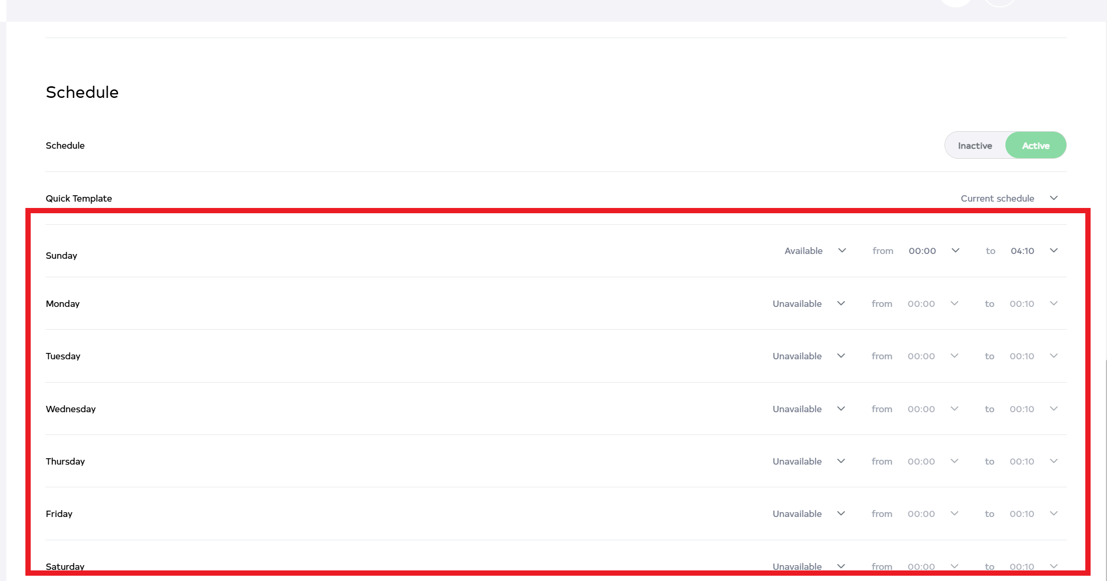The image size is (1107, 581).
Task: Change Monday's Unavailable status dropdown
Action: pos(808,304)
